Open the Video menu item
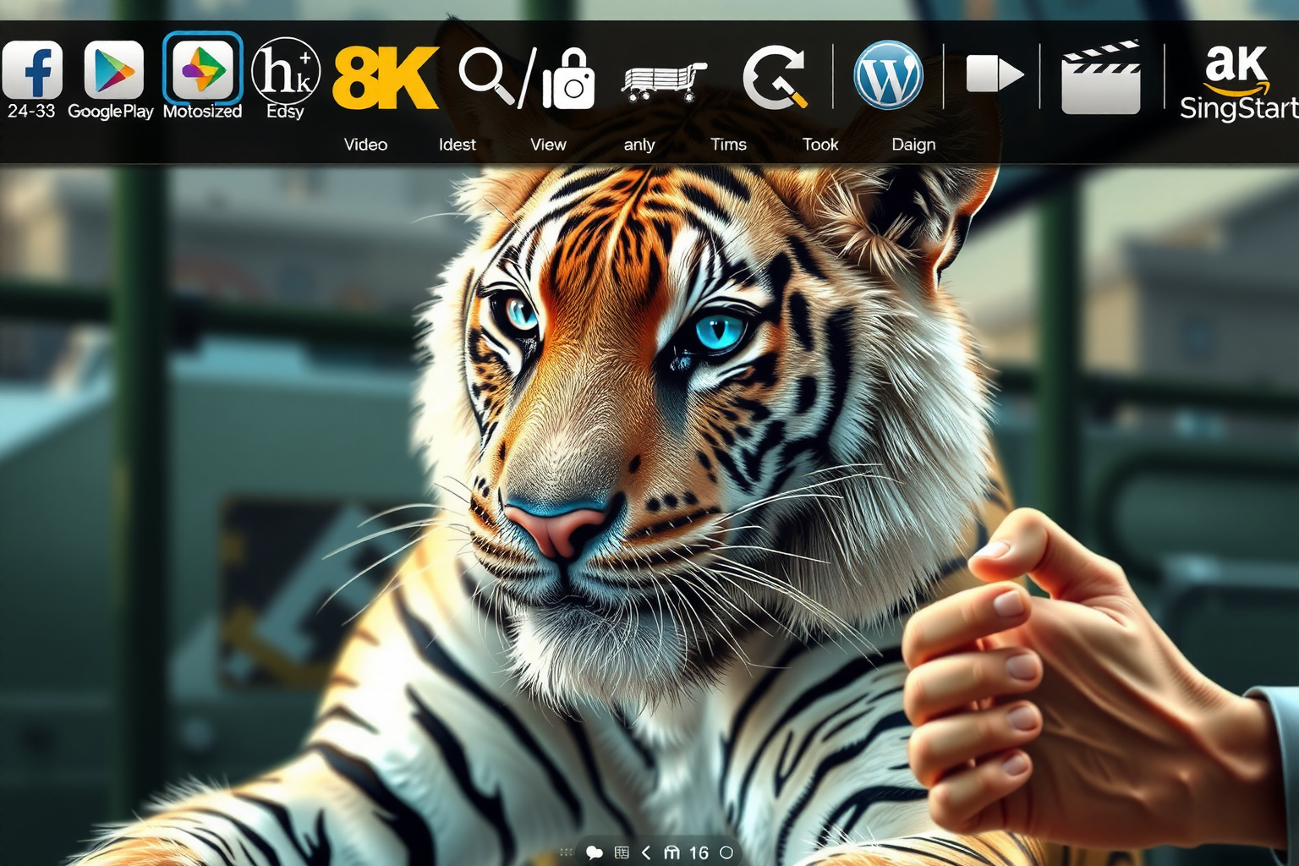This screenshot has height=866, width=1299. [x=365, y=145]
